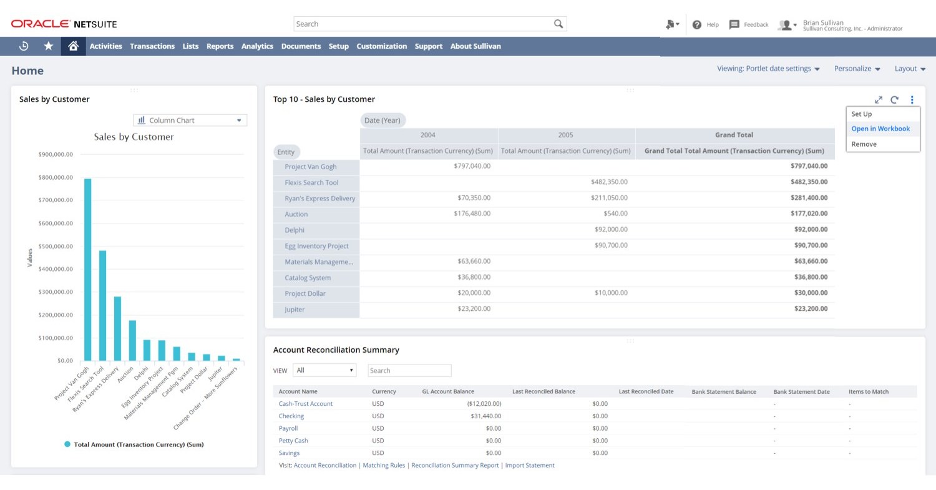Click the shortcuts star icon

pos(48,46)
